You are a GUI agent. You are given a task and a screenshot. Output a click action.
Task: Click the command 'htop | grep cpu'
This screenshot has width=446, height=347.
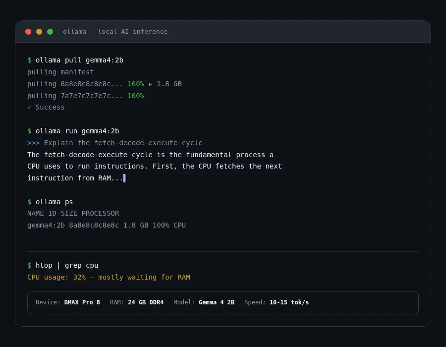point(67,265)
